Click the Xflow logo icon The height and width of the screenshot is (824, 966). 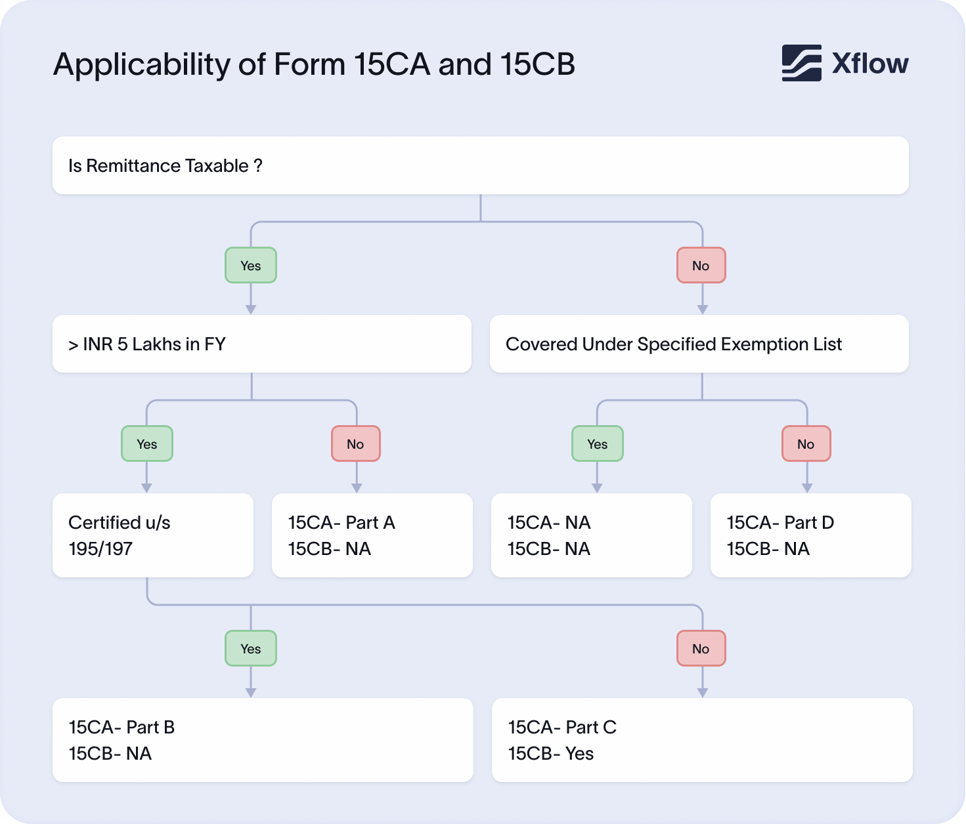click(x=801, y=63)
